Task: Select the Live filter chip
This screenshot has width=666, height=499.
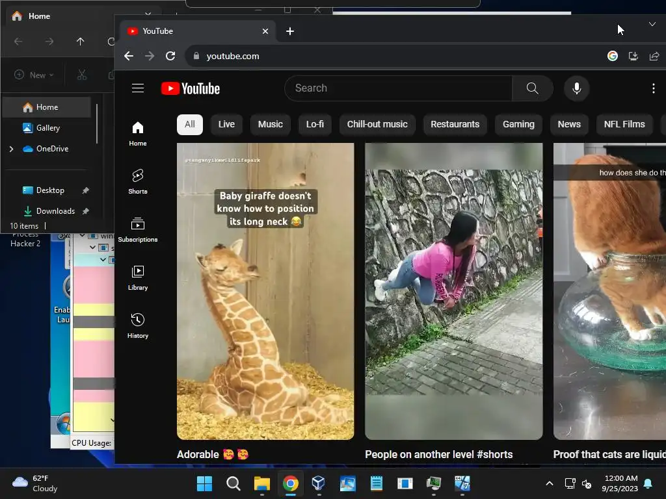Action: point(226,124)
